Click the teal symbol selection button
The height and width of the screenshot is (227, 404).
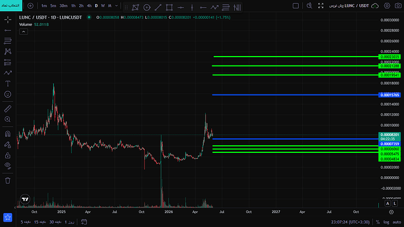(11, 5)
